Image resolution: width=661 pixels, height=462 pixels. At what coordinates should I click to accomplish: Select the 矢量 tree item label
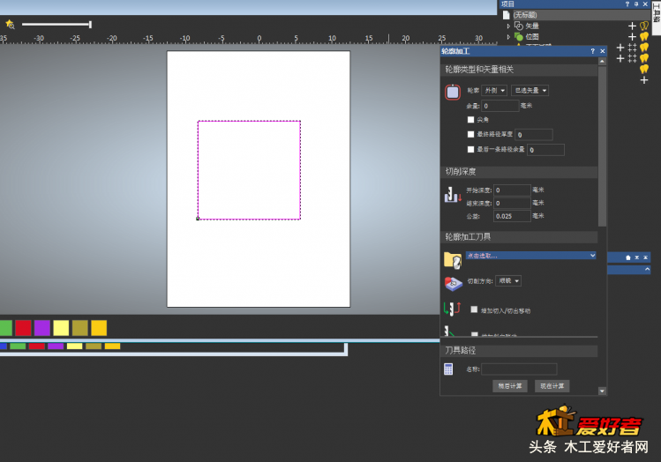tap(532, 26)
